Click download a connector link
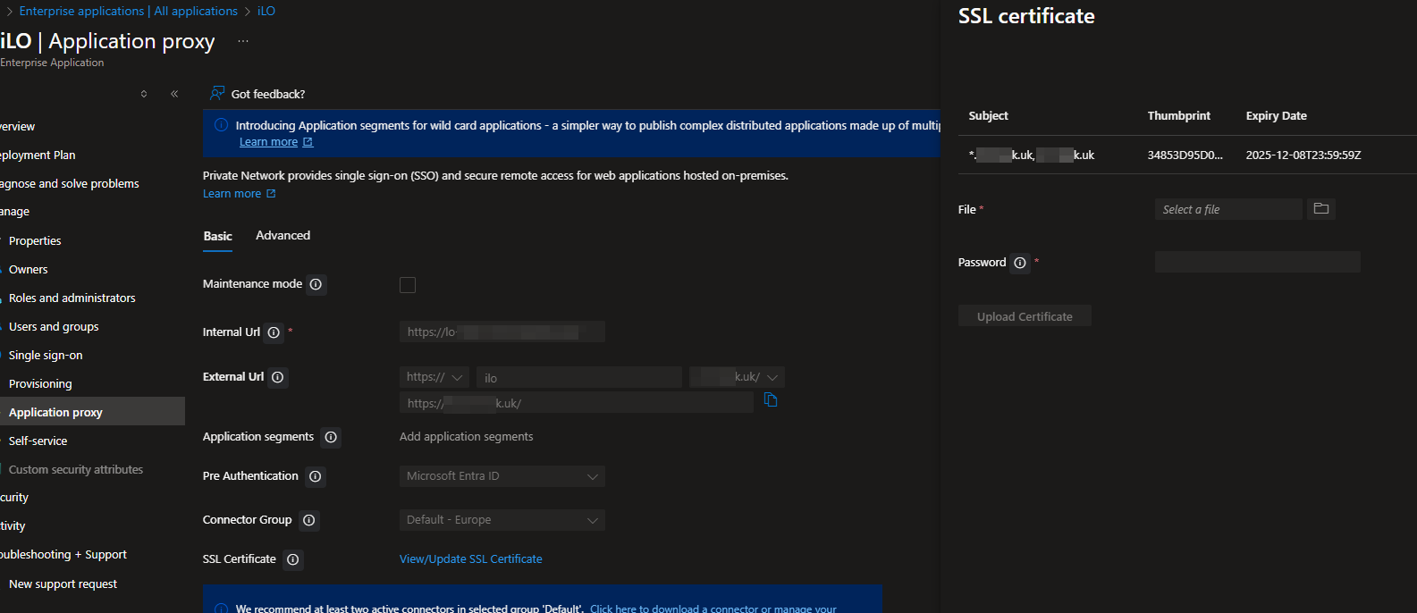1417x613 pixels. (x=713, y=609)
